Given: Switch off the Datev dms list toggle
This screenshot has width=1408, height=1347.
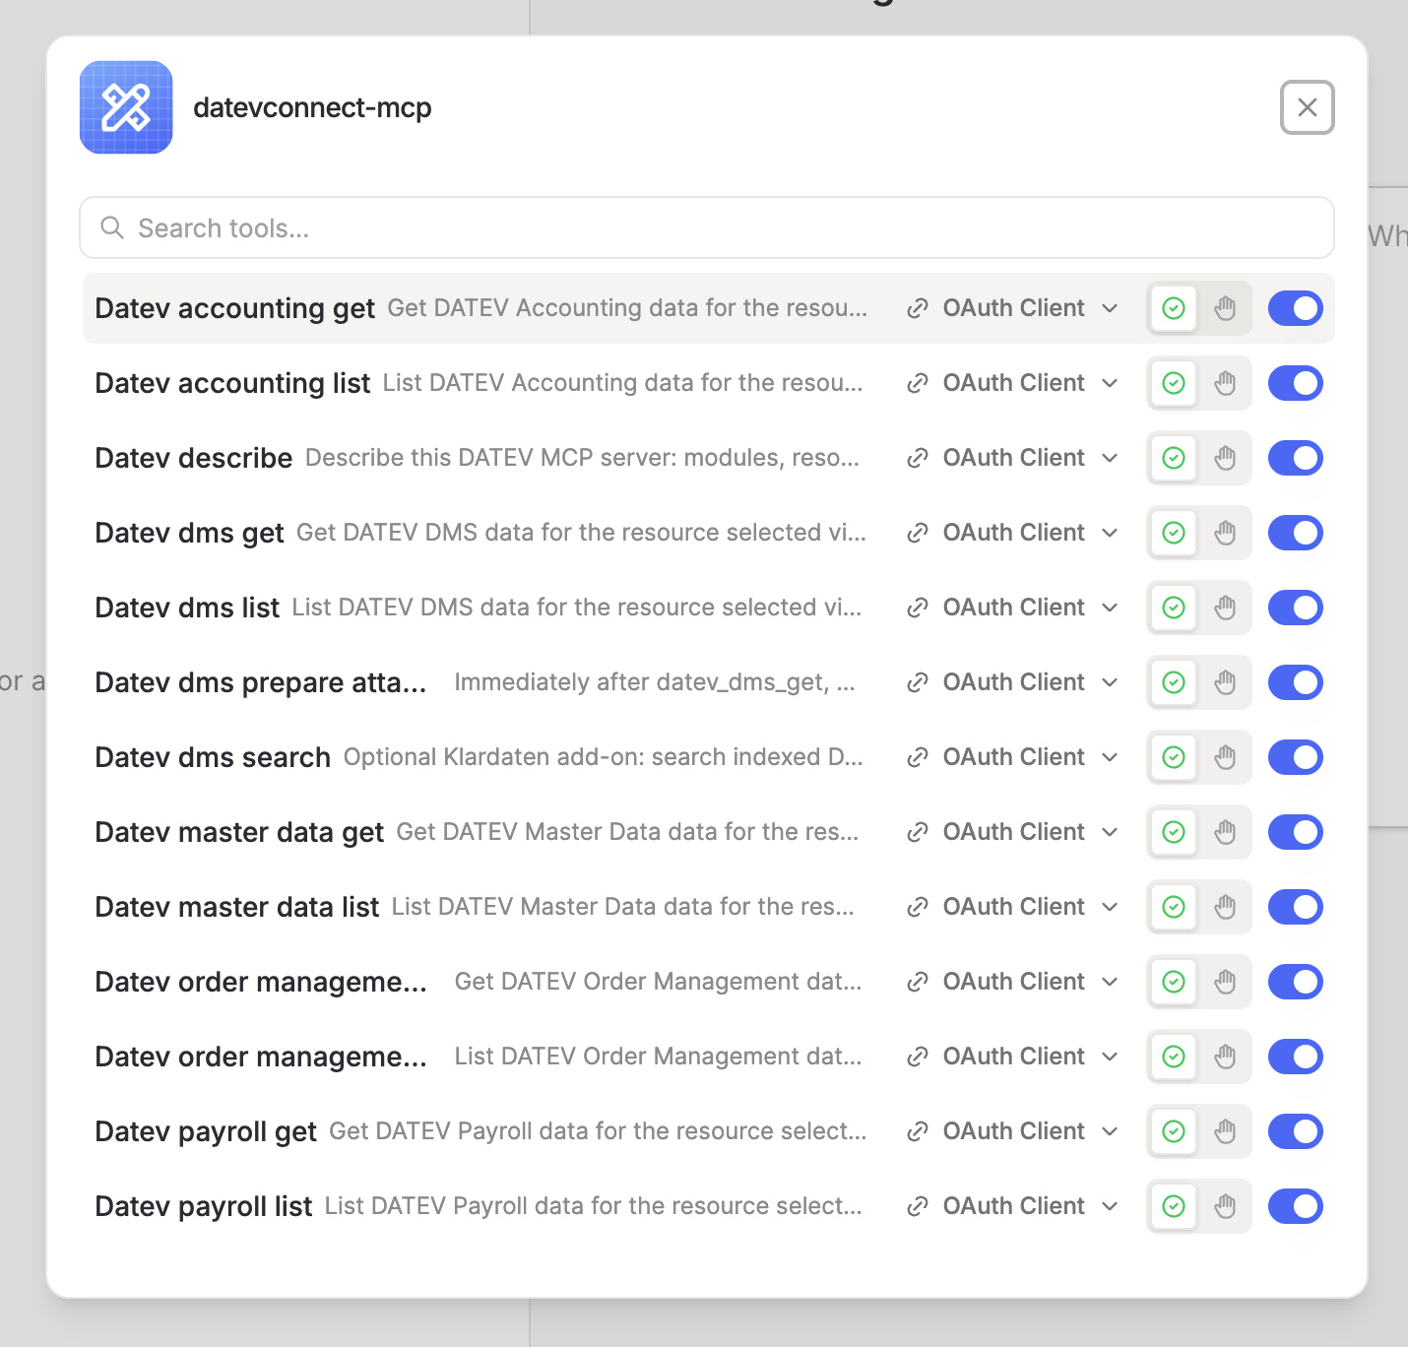Looking at the screenshot, I should click(1295, 608).
